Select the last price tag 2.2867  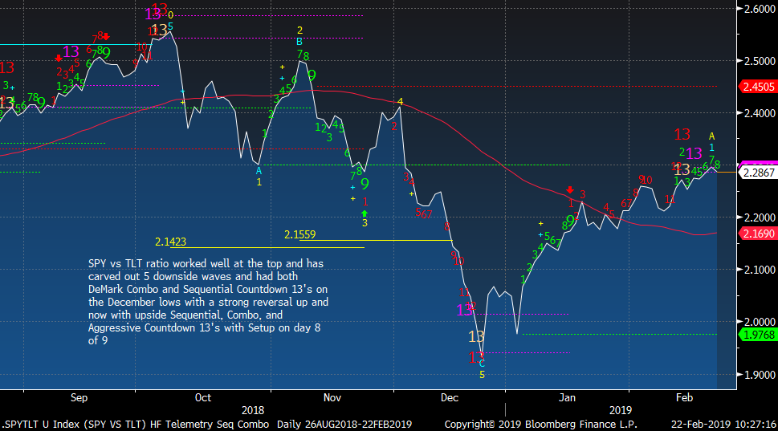coord(758,173)
